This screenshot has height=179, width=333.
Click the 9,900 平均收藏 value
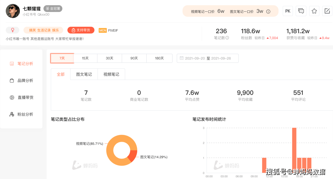pyautogui.click(x=245, y=93)
